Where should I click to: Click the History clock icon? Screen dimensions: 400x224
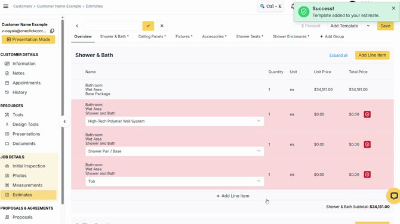tap(7, 92)
